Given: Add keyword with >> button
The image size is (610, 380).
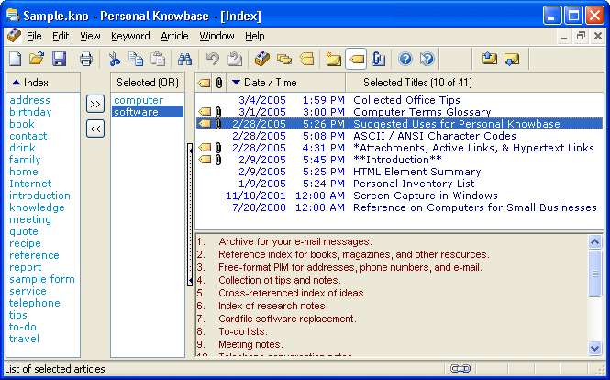Looking at the screenshot, I should (95, 105).
